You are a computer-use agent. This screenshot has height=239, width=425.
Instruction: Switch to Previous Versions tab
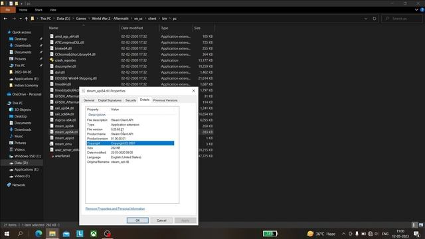pyautogui.click(x=165, y=100)
